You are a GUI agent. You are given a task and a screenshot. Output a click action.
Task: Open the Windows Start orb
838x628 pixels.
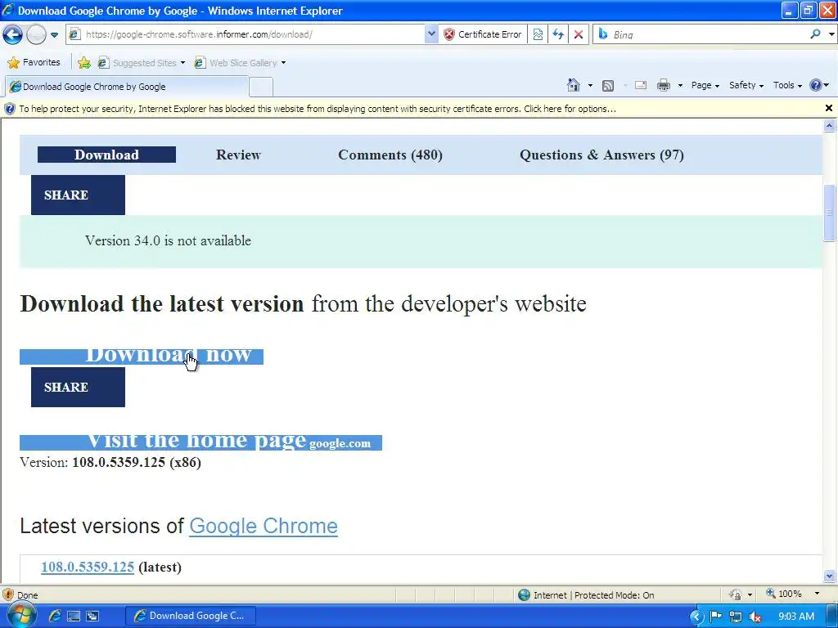(20, 615)
